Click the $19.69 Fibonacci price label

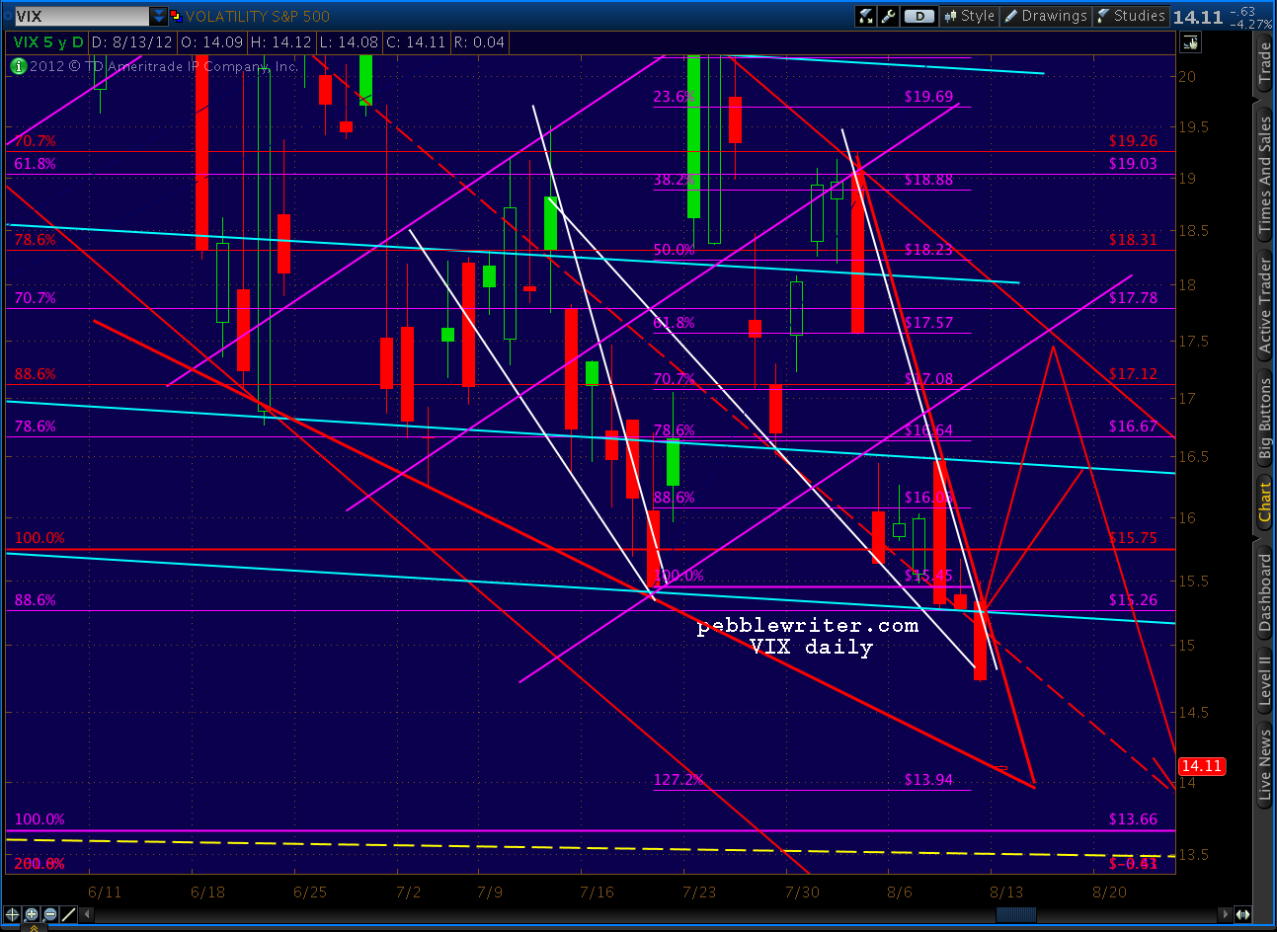(x=928, y=97)
